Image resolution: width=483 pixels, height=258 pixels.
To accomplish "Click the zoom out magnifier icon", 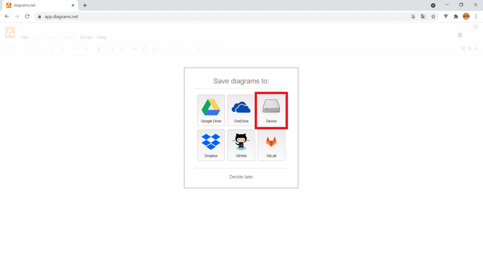I will [63, 48].
